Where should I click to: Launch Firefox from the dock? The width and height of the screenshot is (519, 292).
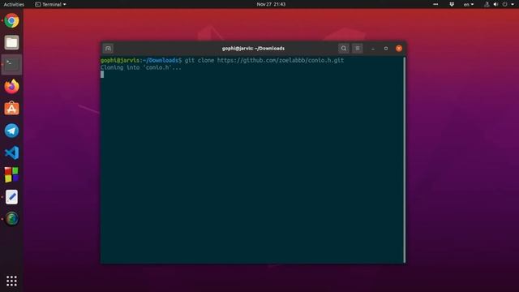[11, 87]
